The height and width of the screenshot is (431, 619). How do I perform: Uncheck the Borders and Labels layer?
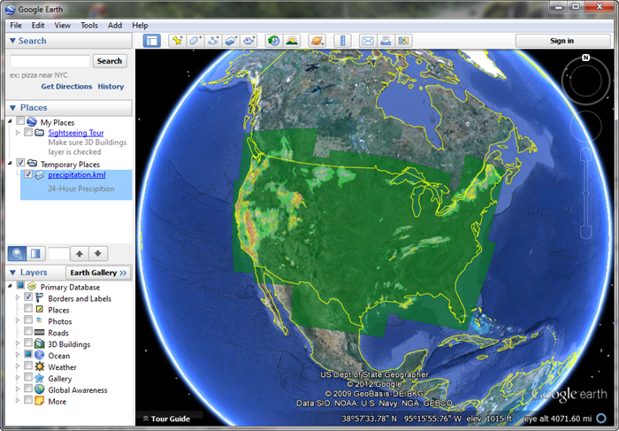28,298
